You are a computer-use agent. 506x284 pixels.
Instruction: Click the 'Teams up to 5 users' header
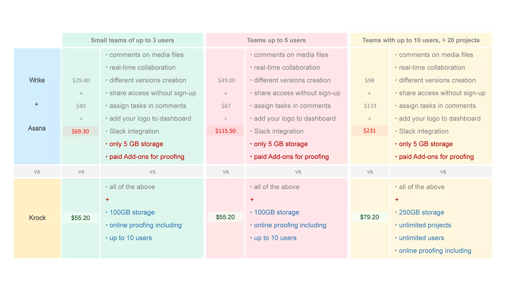[x=276, y=40]
